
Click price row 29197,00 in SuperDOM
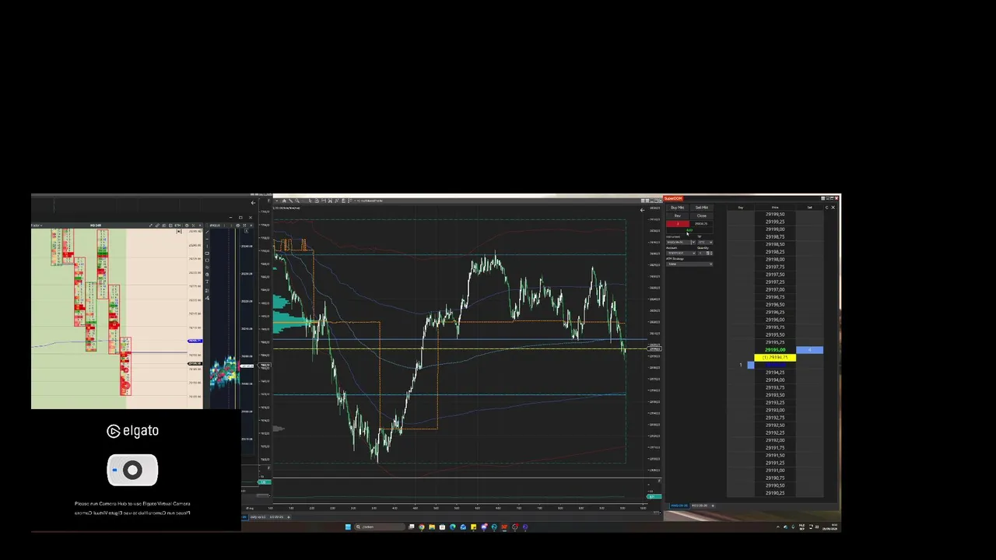coord(775,289)
